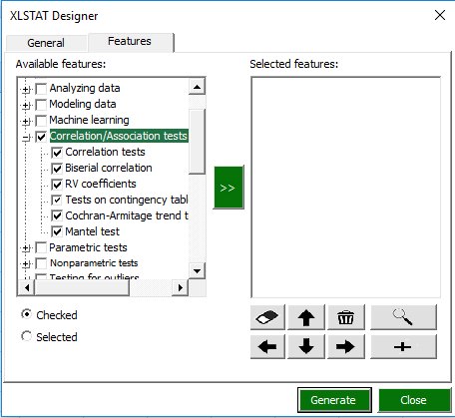Click horizontal scroll left arrow
455x418 pixels.
click(x=27, y=287)
